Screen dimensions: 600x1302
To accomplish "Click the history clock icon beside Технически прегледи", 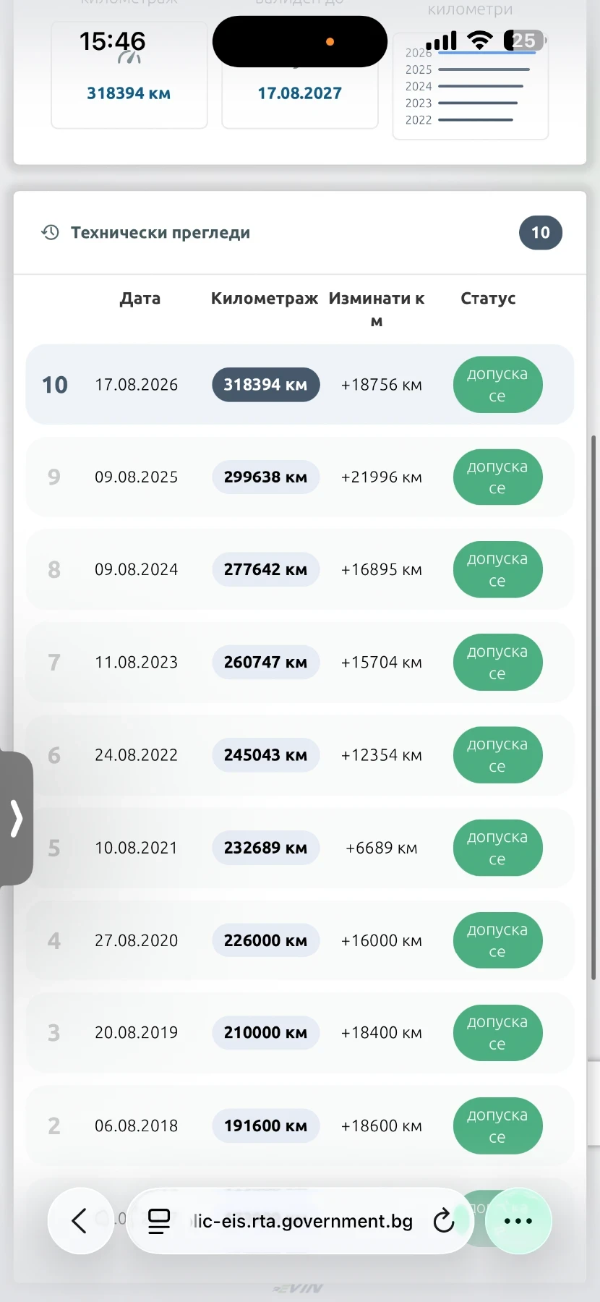I will click(50, 232).
